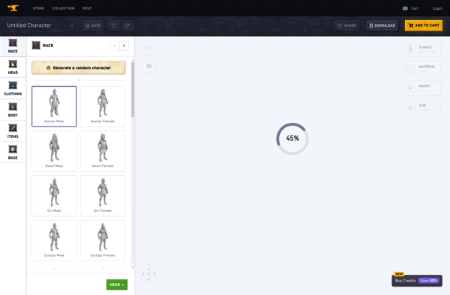Screen dimensions: 450x295
Task: Open the Clothing category in sidebar
Action: click(13, 88)
